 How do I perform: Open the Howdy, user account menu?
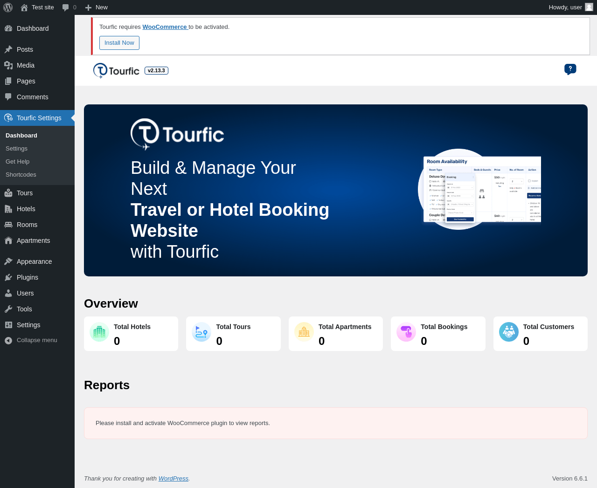[571, 7]
